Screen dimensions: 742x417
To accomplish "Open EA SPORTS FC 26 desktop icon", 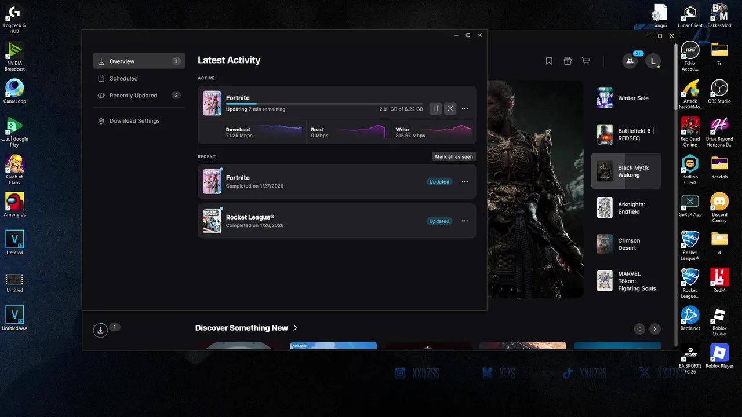I will click(x=690, y=359).
